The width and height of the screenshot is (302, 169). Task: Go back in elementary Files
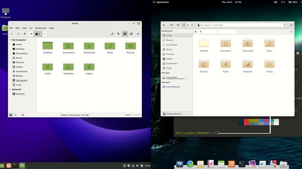171,25
